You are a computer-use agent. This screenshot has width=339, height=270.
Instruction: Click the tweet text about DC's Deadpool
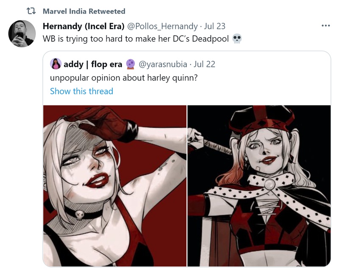(x=136, y=39)
